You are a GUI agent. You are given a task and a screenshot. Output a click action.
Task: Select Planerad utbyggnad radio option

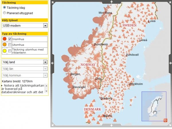4,13
